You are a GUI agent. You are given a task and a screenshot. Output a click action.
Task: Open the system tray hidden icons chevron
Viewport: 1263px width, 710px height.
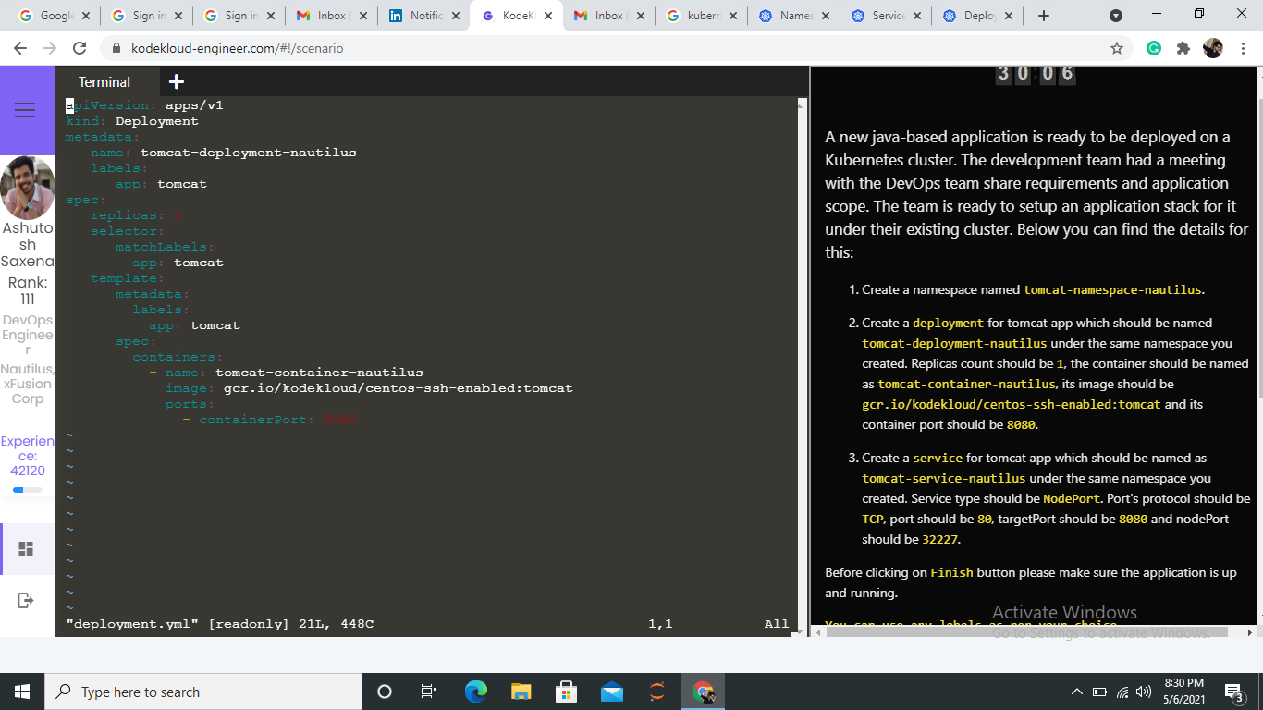click(x=1076, y=692)
